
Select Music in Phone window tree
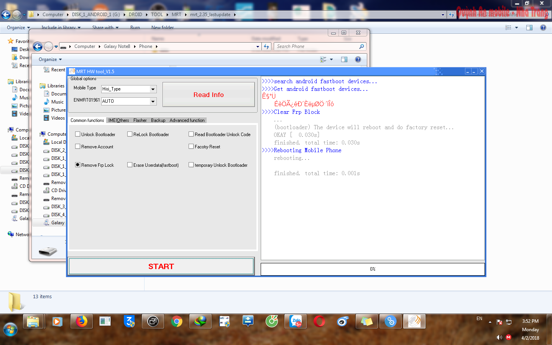[57, 102]
